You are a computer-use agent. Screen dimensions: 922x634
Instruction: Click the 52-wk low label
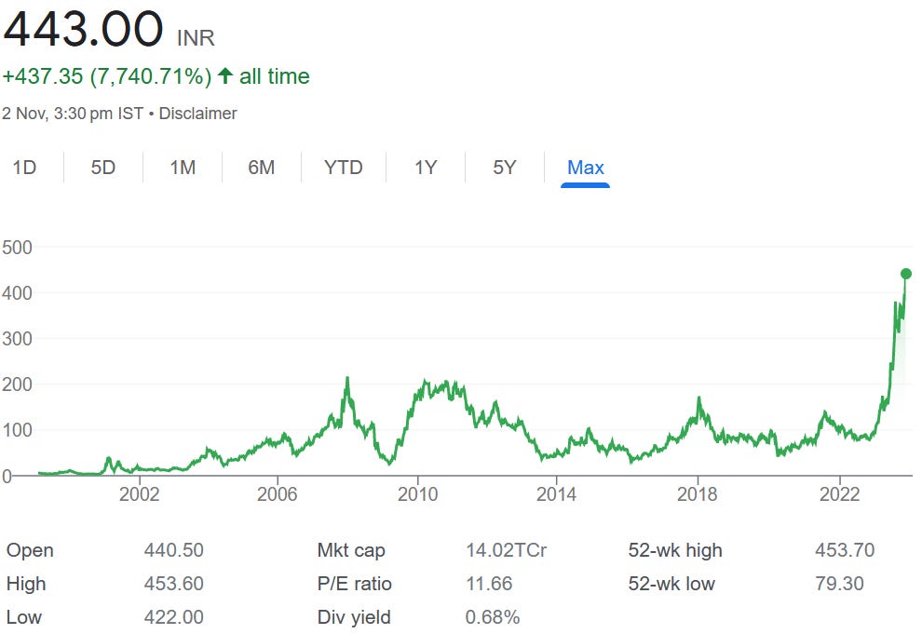tap(671, 584)
